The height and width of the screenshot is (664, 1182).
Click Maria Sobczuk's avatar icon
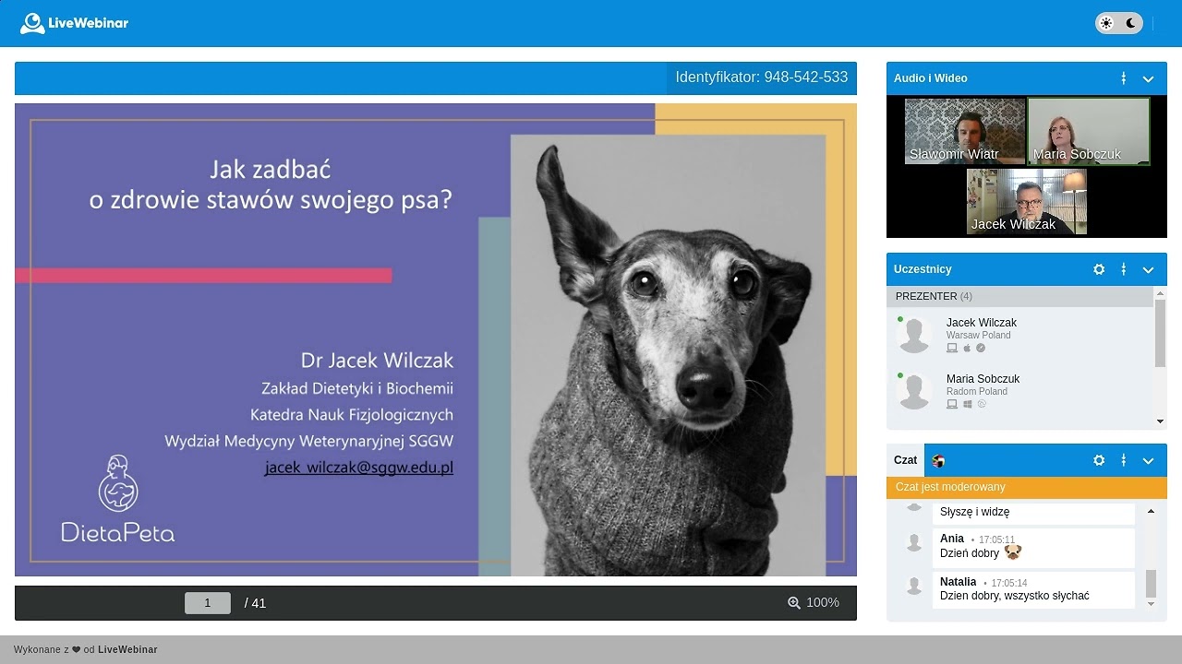(914, 392)
